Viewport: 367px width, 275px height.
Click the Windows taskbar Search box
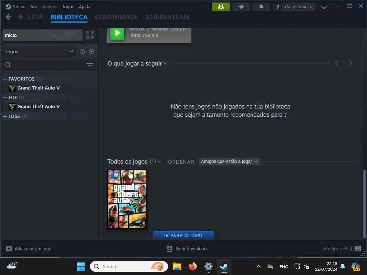pyautogui.click(x=129, y=266)
